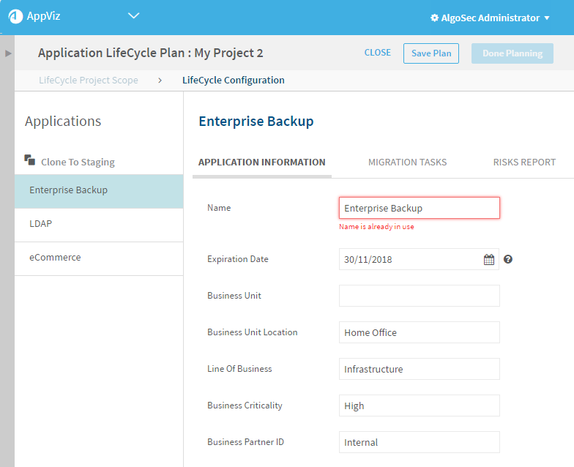
Task: Open the AppViz dropdown chevron
Action: pos(133,15)
